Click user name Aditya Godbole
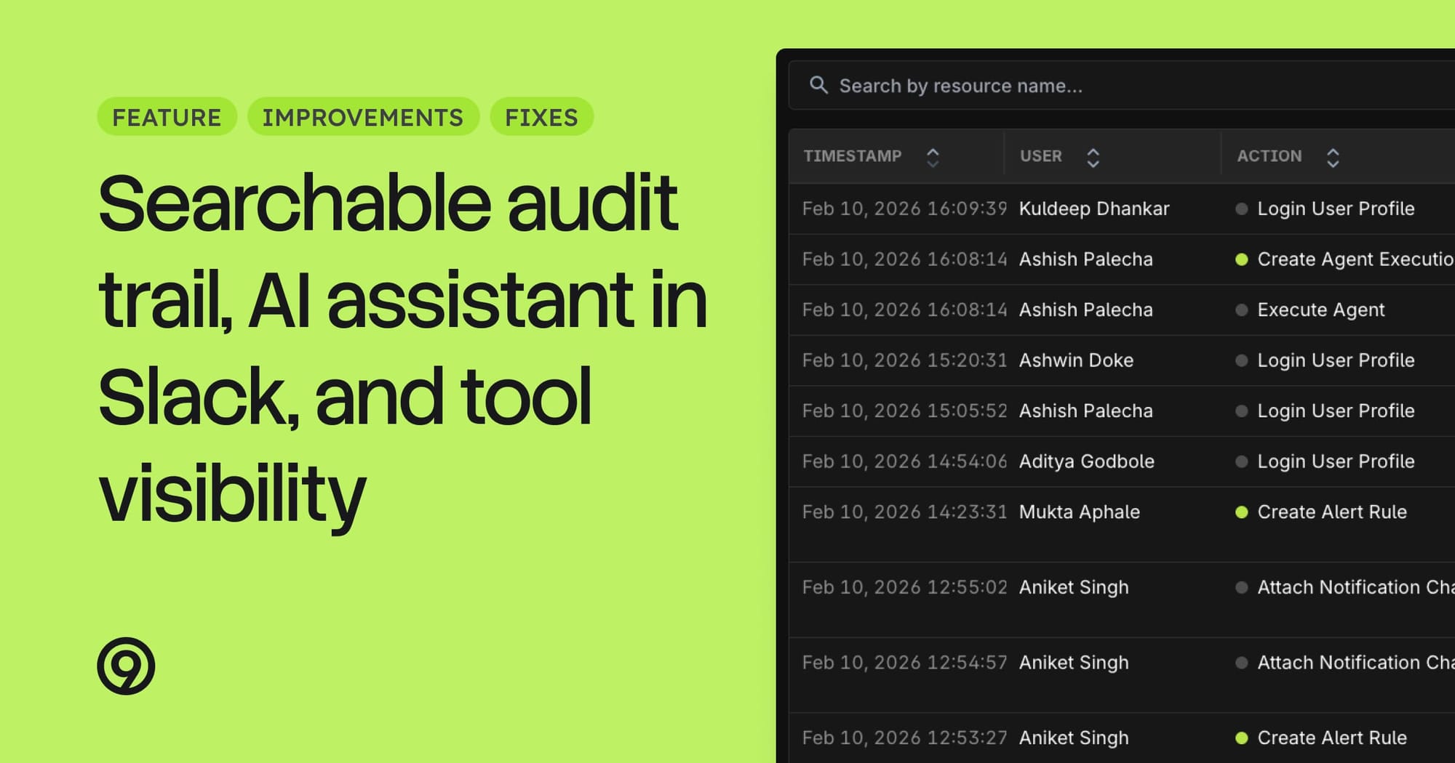 click(1087, 461)
